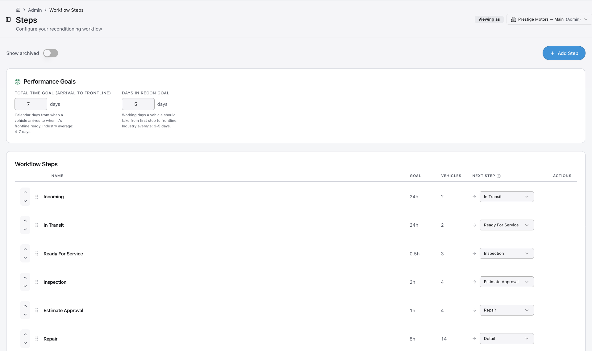This screenshot has height=351, width=592.
Task: Click the Inspection step name
Action: (55, 282)
